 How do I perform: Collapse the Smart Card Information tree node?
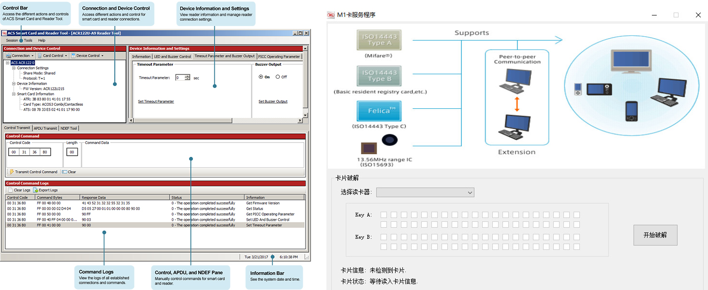click(x=14, y=94)
